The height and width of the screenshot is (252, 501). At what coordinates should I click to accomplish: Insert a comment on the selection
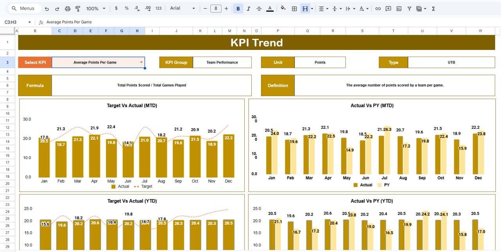tap(388, 8)
